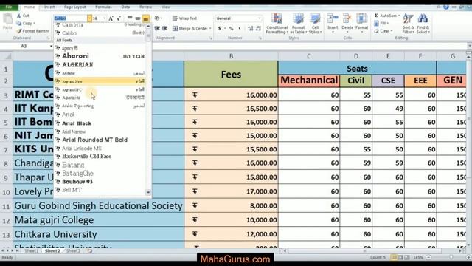Switch to the Review tab

point(146,7)
